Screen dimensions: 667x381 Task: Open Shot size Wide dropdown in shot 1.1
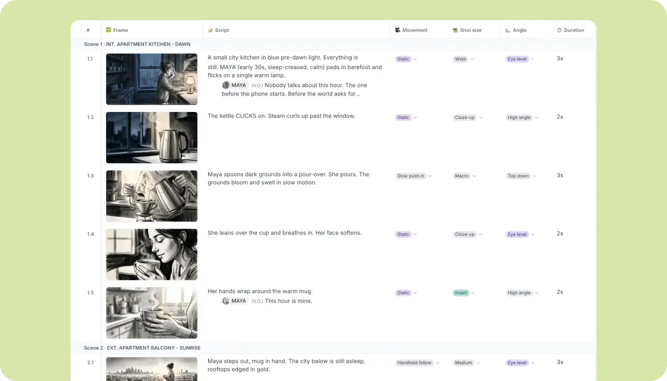pyautogui.click(x=463, y=59)
